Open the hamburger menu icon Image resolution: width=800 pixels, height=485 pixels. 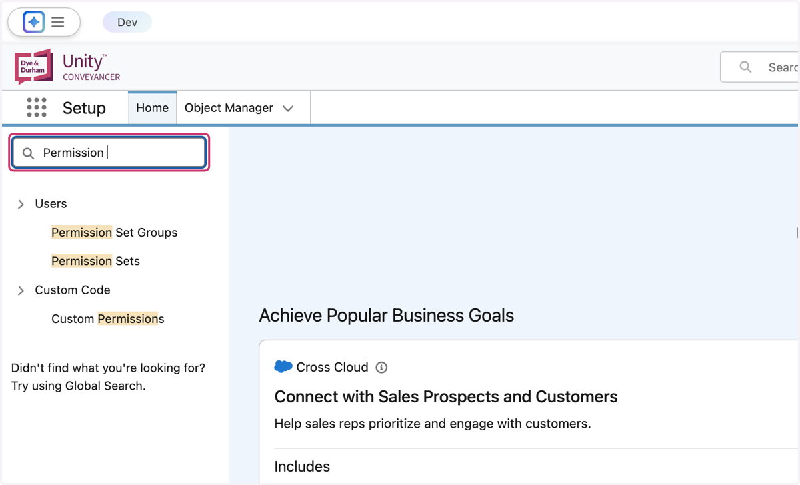58,22
